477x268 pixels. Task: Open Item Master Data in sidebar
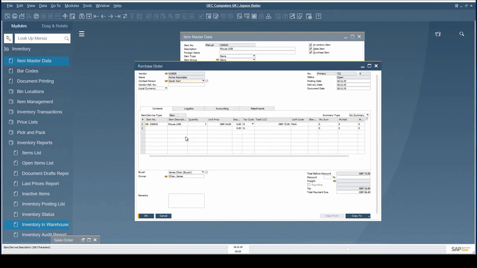coord(37,61)
